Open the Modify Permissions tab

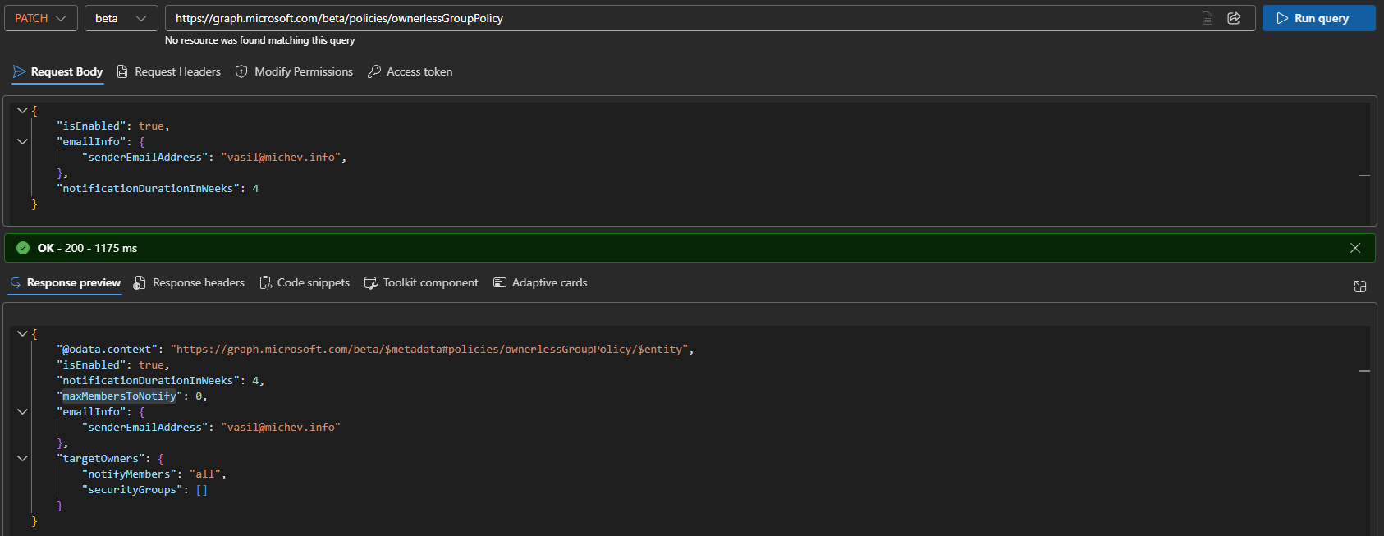(x=294, y=72)
